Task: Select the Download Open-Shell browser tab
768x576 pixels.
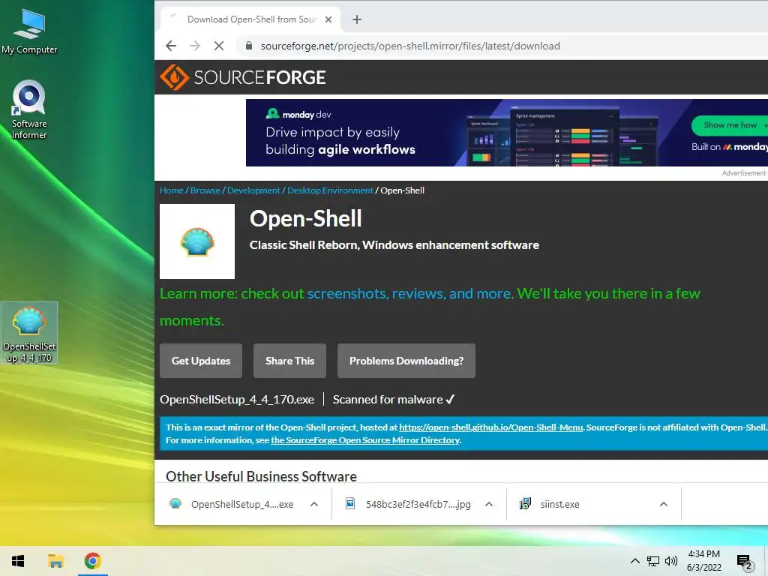Action: (x=250, y=19)
